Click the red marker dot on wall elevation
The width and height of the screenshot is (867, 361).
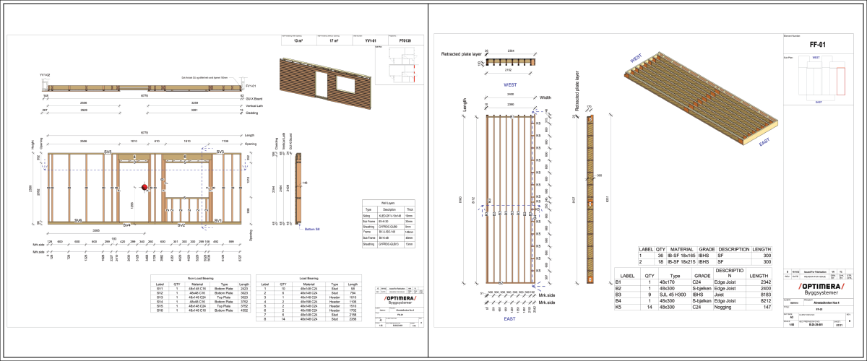pos(144,187)
